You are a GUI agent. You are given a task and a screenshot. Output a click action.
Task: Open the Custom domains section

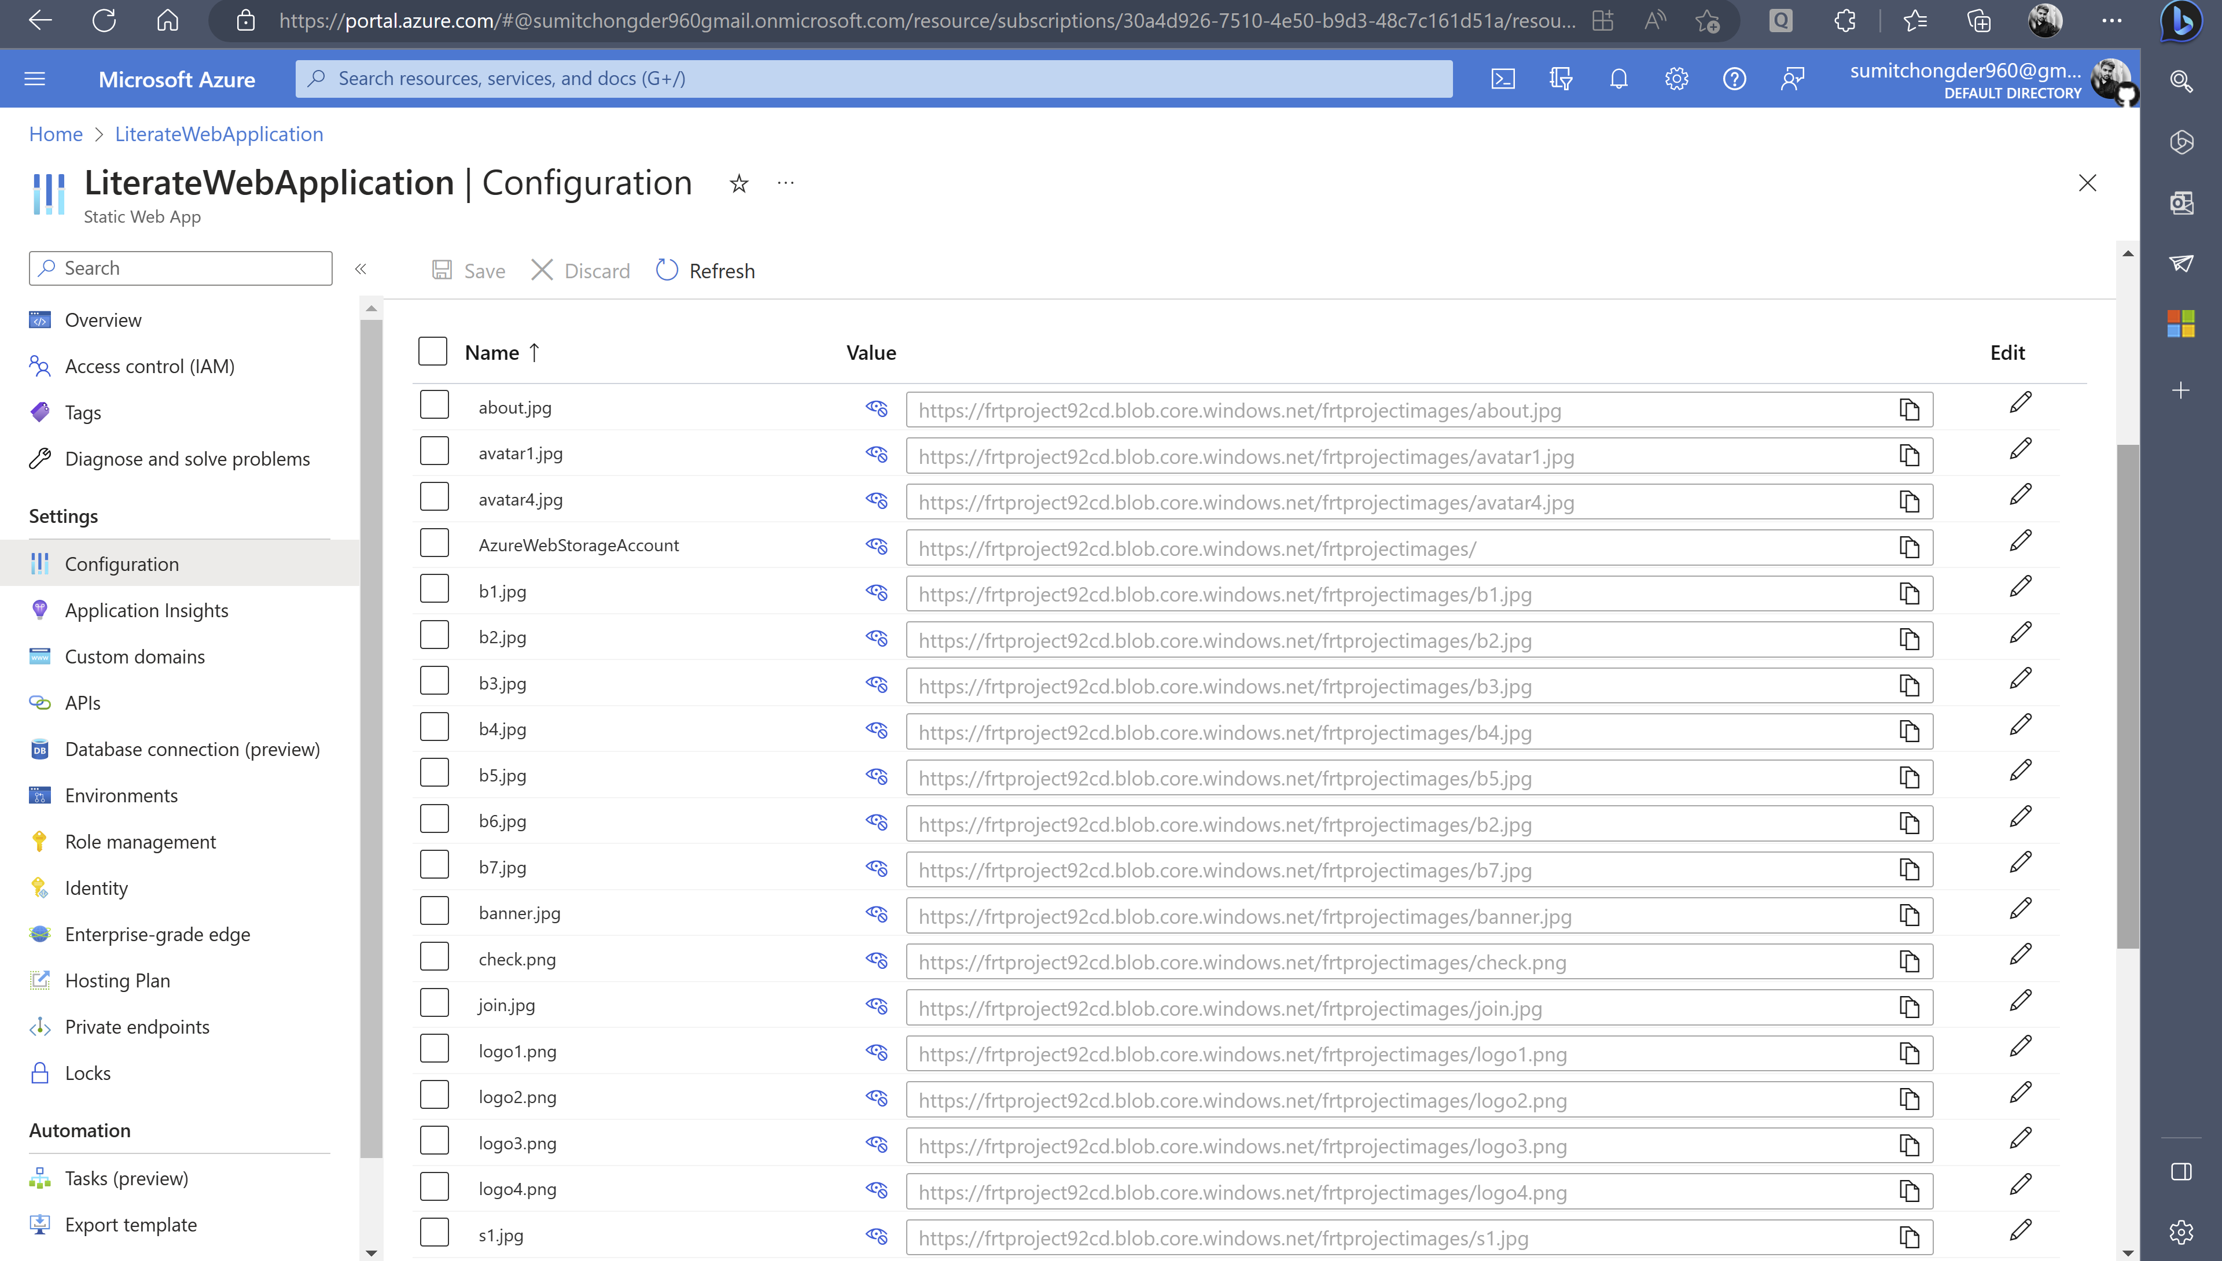(134, 655)
